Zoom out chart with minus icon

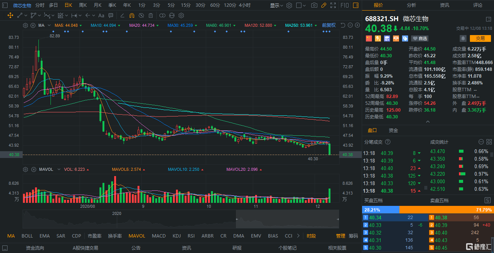pyautogui.click(x=350, y=25)
